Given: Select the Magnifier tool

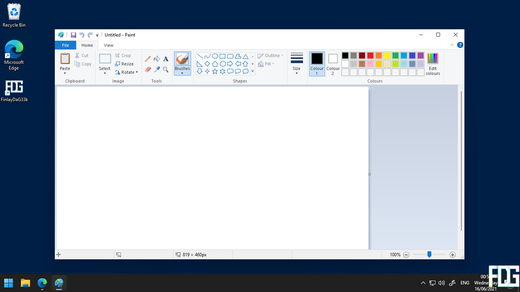Looking at the screenshot, I should coord(166,70).
